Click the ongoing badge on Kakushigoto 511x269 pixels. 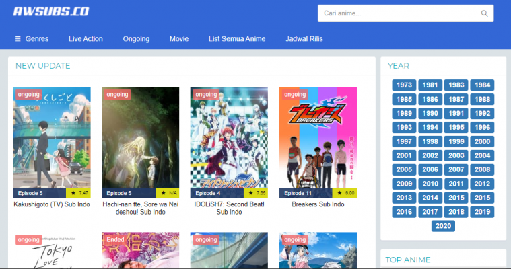point(29,94)
